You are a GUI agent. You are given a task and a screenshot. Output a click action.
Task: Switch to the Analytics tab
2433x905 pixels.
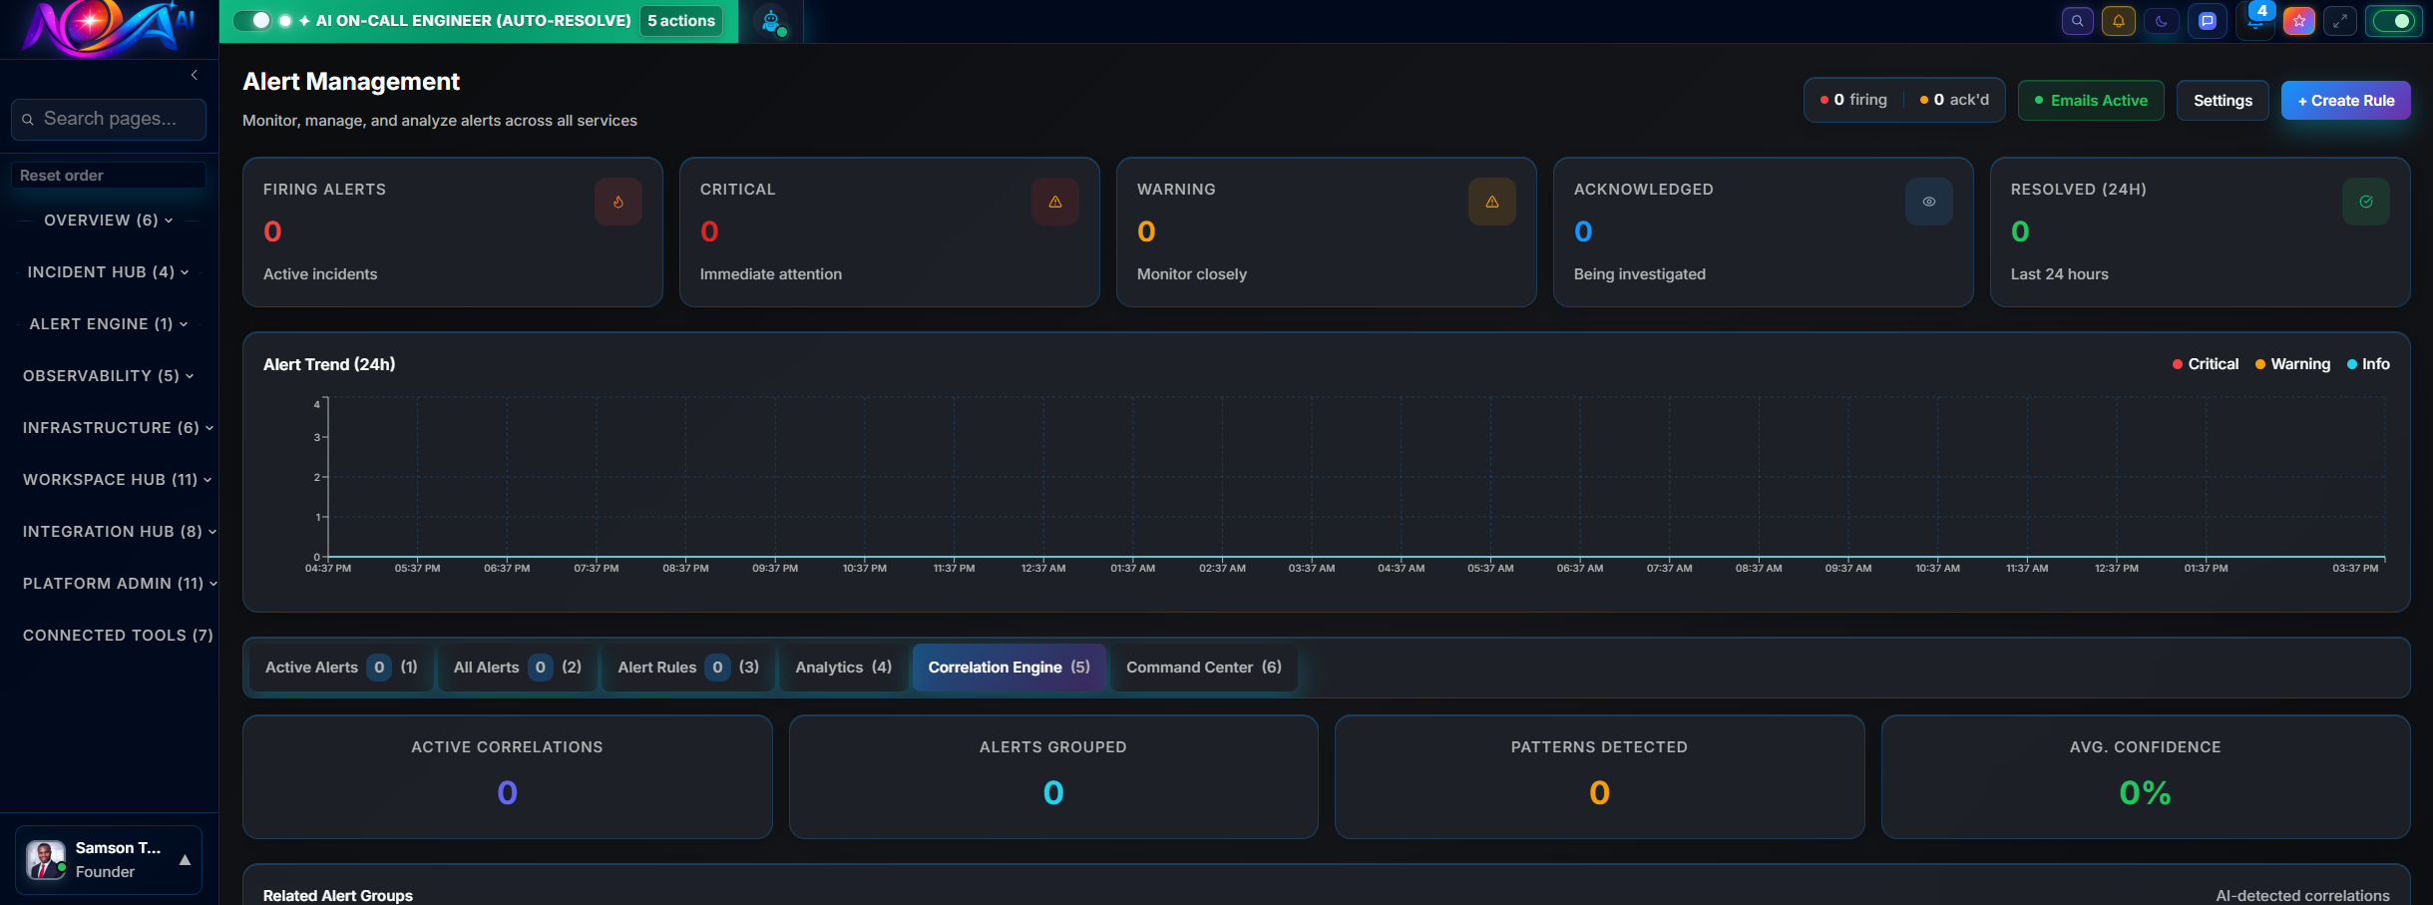tap(841, 667)
